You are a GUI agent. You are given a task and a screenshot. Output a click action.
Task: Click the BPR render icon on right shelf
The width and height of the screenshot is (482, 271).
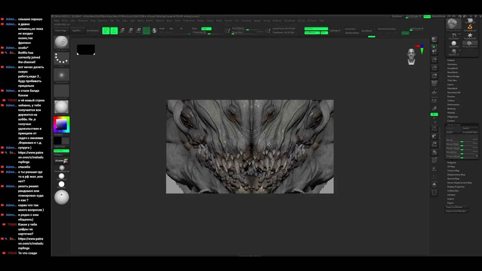(x=434, y=40)
